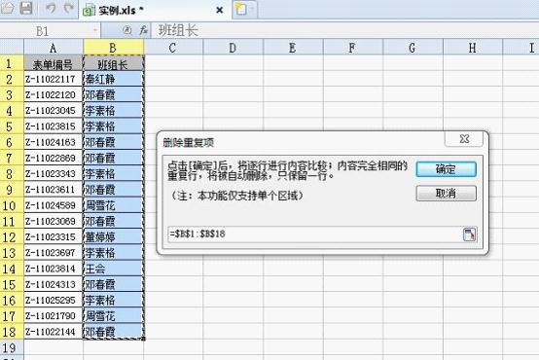Image resolution: width=539 pixels, height=360 pixels.
Task: Click the save disk icon
Action: click(x=26, y=8)
